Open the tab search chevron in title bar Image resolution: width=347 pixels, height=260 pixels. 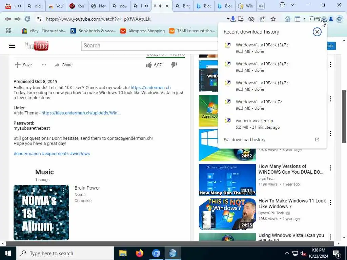pyautogui.click(x=292, y=5)
